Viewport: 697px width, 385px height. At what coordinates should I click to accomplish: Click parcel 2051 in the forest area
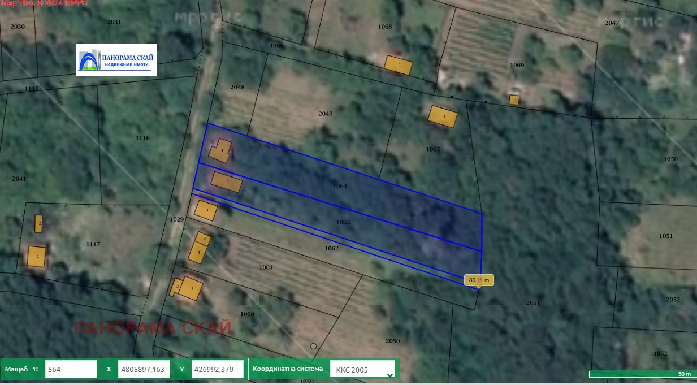point(533,303)
